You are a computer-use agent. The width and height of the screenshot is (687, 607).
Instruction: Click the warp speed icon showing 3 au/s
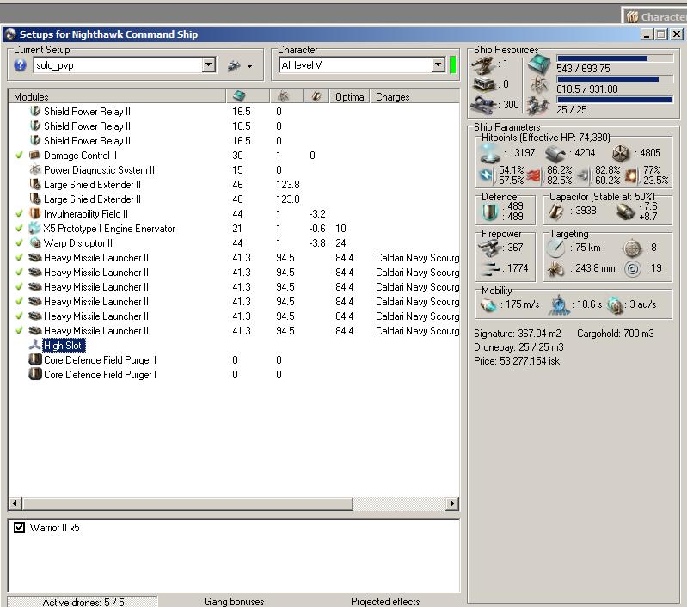point(615,305)
